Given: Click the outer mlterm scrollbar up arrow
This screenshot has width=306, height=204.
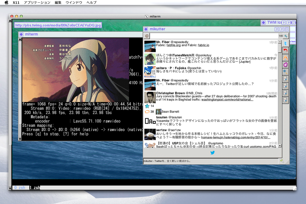Looking at the screenshot, I should pyautogui.click(x=10, y=20).
